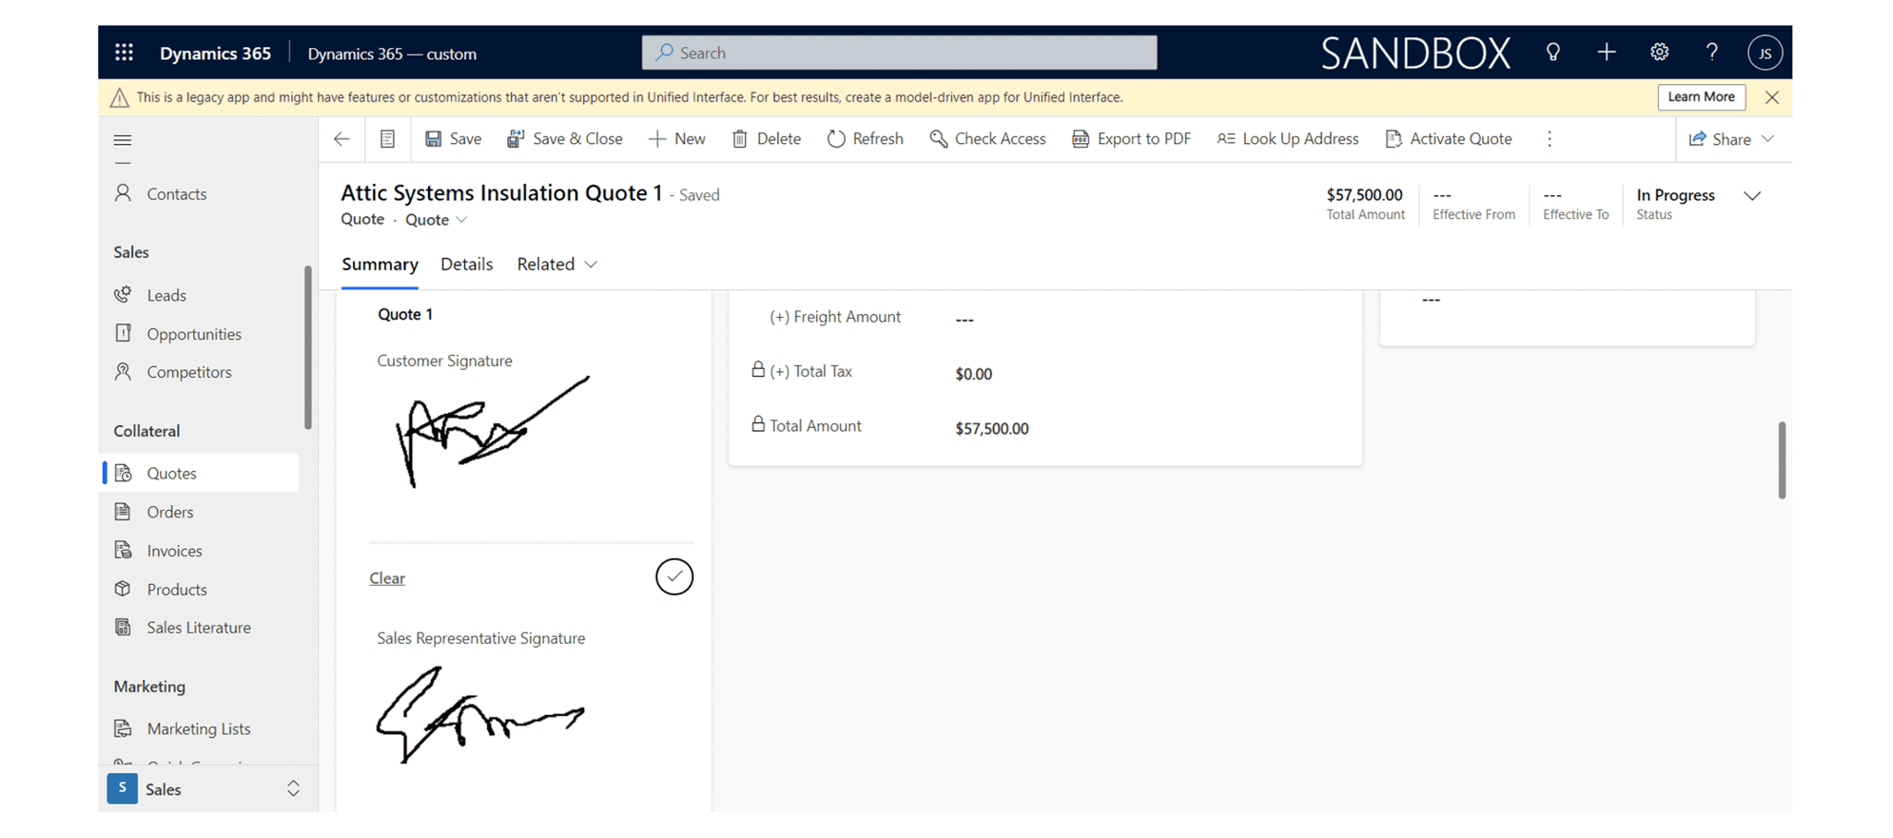Open the more commands vertical ellipsis
Image resolution: width=1893 pixels, height=838 pixels.
coord(1550,139)
